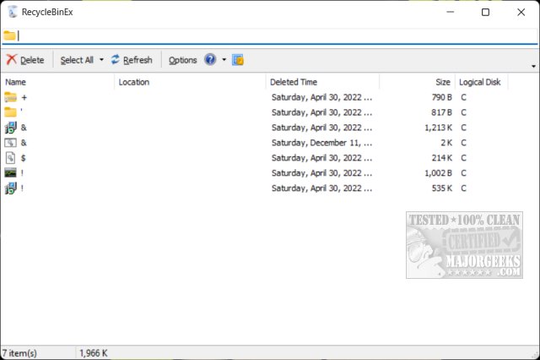Sort by the Deleted Time column header
Viewport: 540px width, 360px height.
click(322, 82)
